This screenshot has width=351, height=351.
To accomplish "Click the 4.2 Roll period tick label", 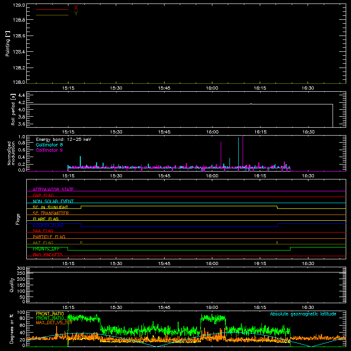I will (x=21, y=103).
